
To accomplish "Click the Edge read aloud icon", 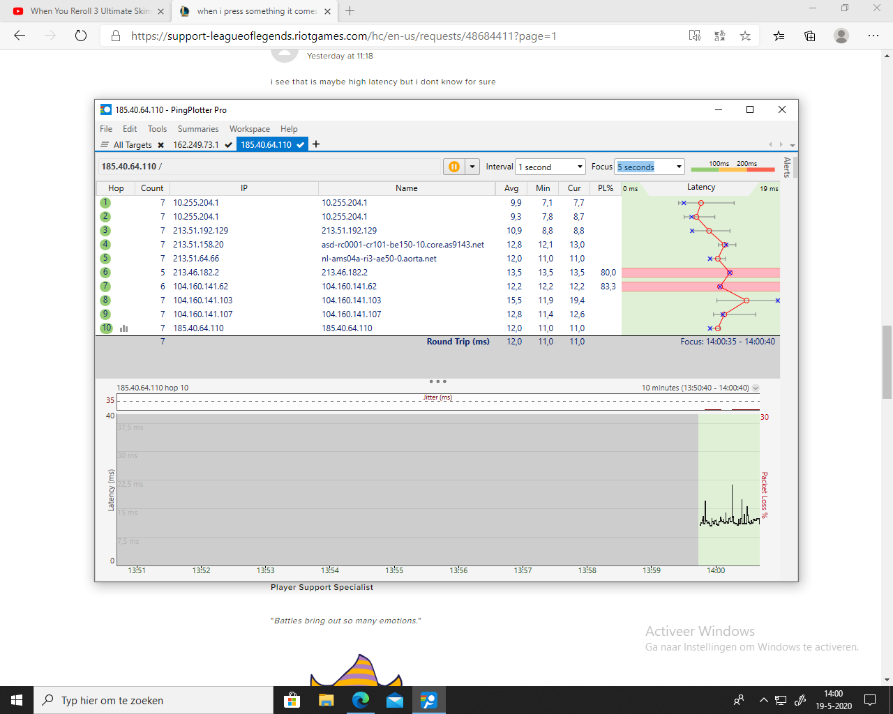I will (x=695, y=36).
